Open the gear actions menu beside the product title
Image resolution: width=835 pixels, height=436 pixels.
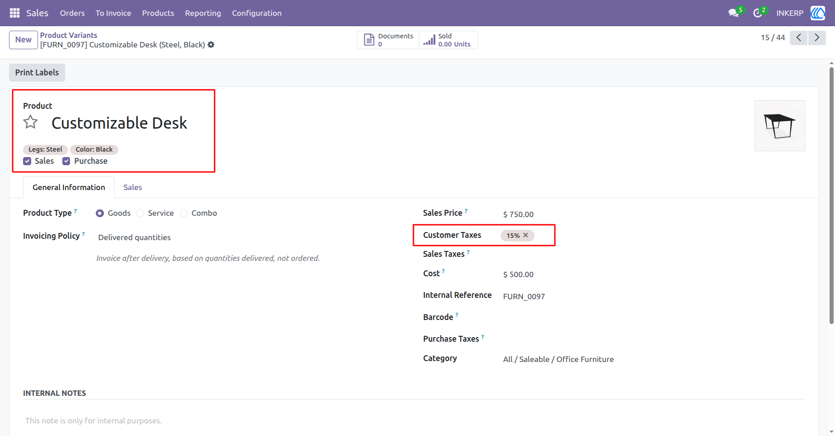click(x=211, y=45)
